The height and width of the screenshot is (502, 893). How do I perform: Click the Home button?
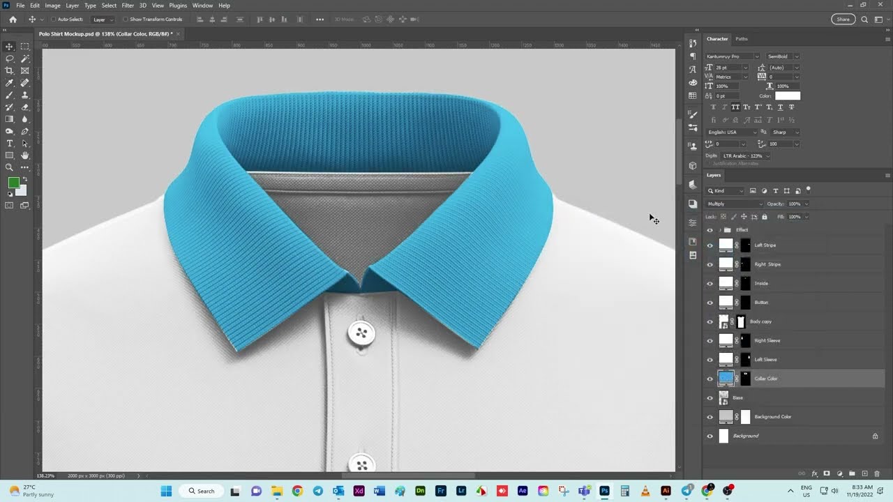tap(13, 20)
